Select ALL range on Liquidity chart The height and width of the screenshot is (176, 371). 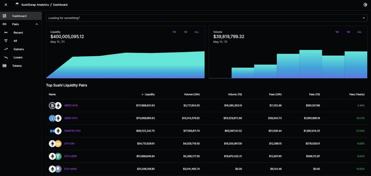coord(197,32)
